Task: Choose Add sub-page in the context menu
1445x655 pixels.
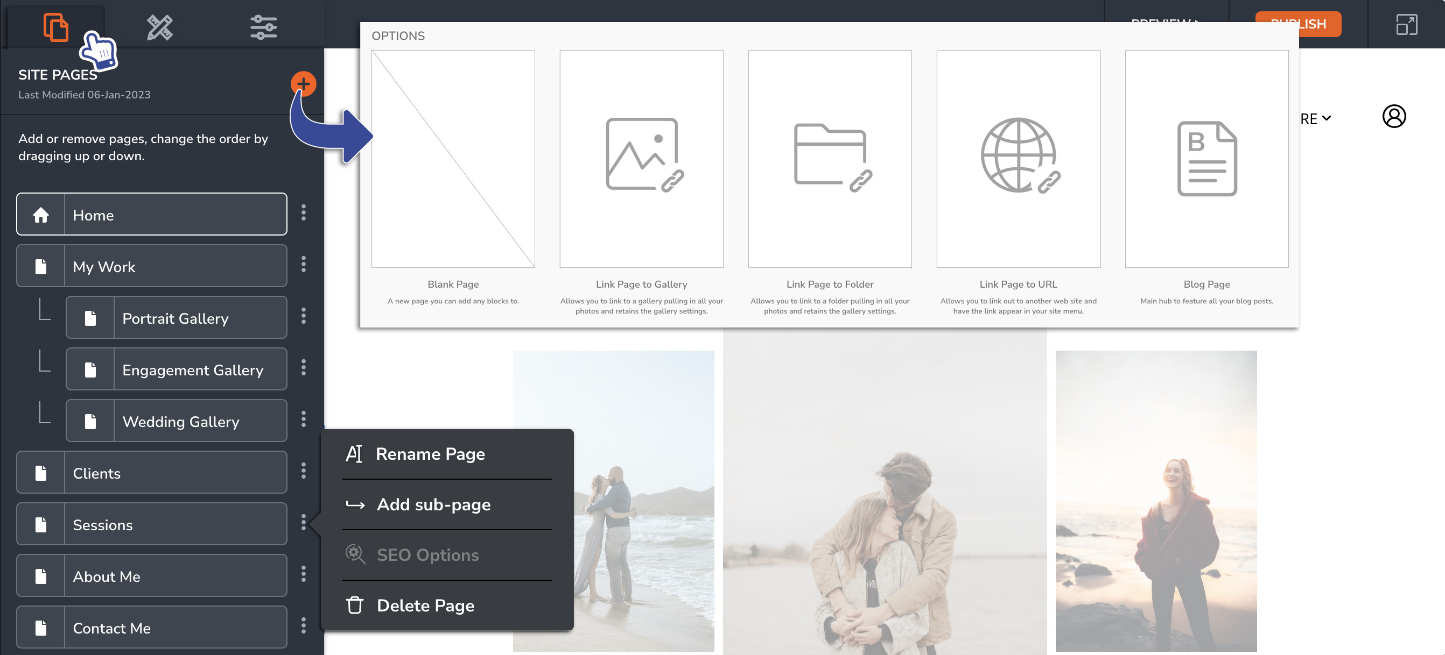Action: [433, 504]
